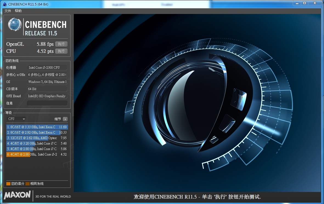Screen dimensions: 324x204
Task: Close the Cinebench window
Action: click(x=315, y=3)
